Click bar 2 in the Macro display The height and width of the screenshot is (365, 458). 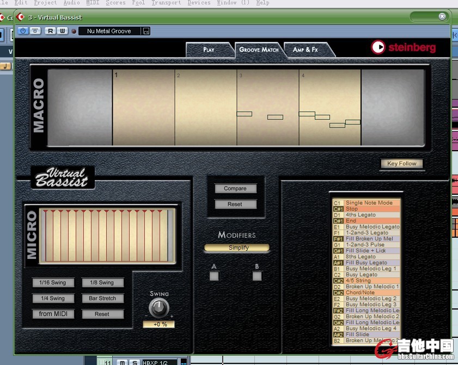click(206, 107)
